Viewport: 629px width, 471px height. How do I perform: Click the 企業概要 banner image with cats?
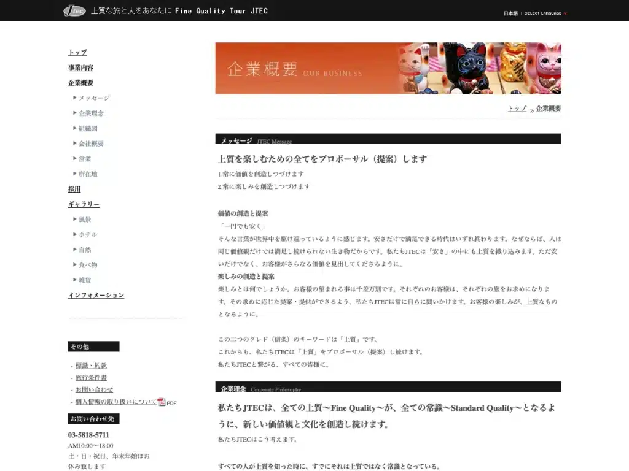[388, 68]
